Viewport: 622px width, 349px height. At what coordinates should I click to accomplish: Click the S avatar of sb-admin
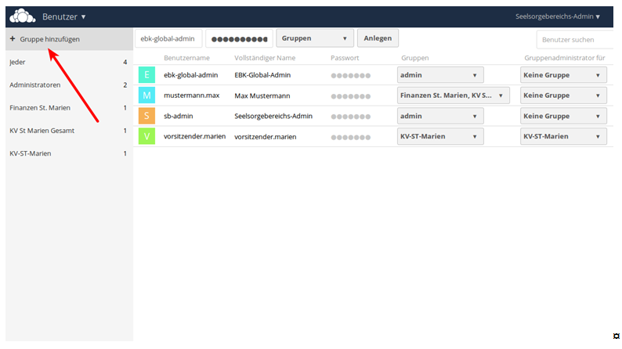click(x=146, y=116)
